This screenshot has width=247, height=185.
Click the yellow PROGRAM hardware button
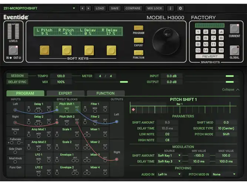tap(138, 28)
